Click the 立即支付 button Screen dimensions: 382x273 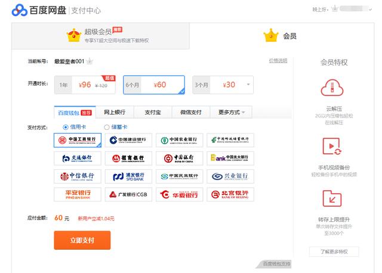coord(82,240)
